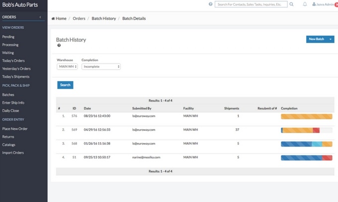Open Daily Close in sidebar

[10, 110]
